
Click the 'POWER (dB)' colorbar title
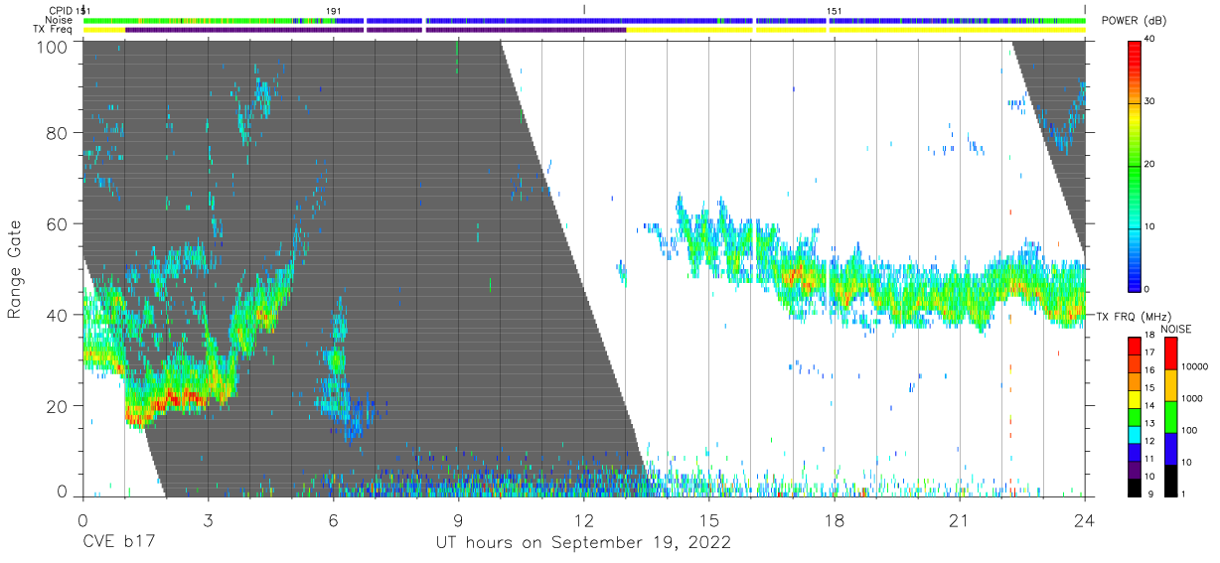coord(1134,21)
